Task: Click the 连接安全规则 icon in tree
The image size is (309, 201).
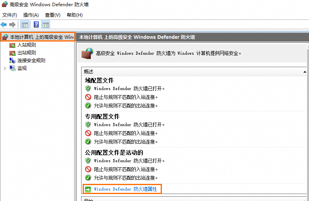Action: [x=12, y=61]
